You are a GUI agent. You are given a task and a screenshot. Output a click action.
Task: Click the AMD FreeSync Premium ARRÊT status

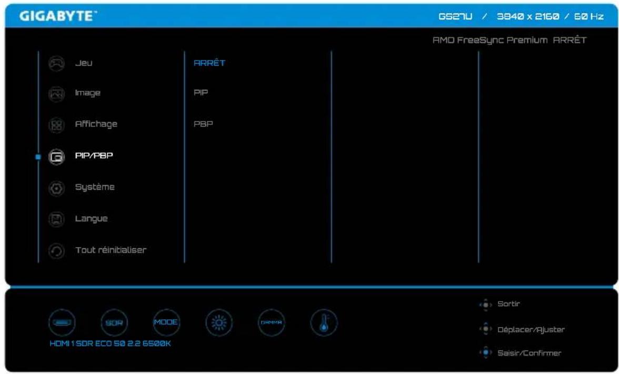coord(510,40)
